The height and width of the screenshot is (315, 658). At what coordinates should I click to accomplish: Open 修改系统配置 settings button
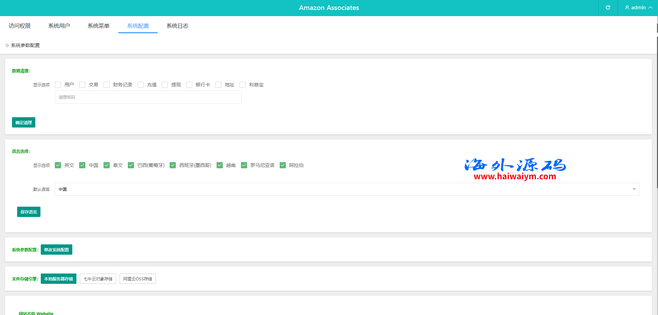point(57,250)
